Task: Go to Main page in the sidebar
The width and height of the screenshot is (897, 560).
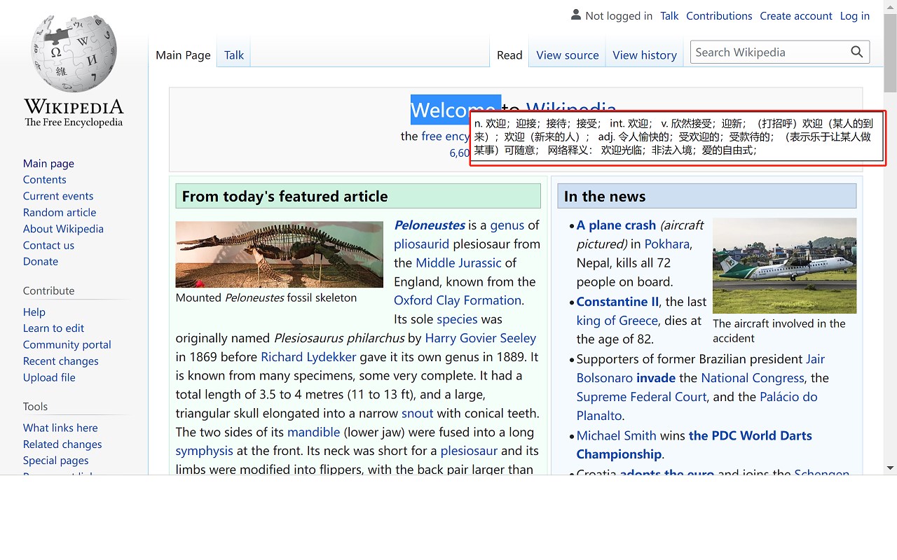Action: (48, 163)
